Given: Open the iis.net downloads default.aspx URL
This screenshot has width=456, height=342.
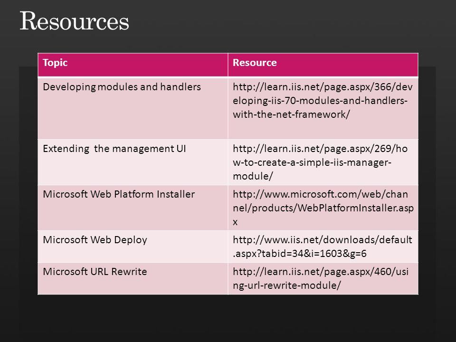Looking at the screenshot, I should pos(322,247).
